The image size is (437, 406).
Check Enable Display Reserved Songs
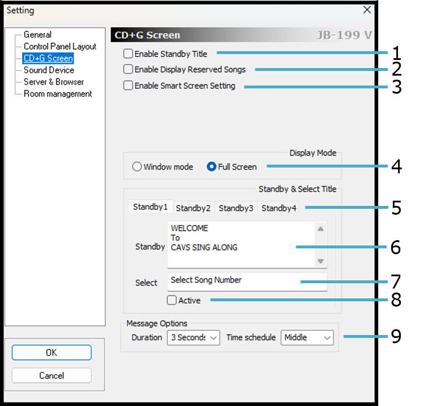point(128,70)
